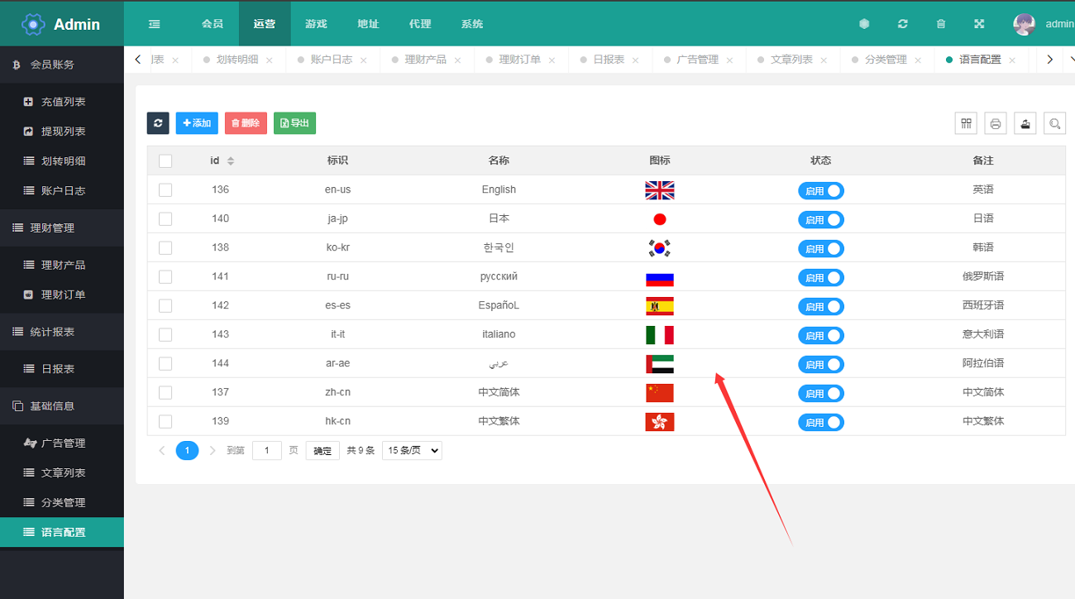Screen dimensions: 1075x599
Task: Click the trash icon in top bar
Action: 940,24
